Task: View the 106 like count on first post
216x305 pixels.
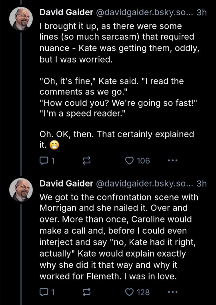Action: [143, 161]
